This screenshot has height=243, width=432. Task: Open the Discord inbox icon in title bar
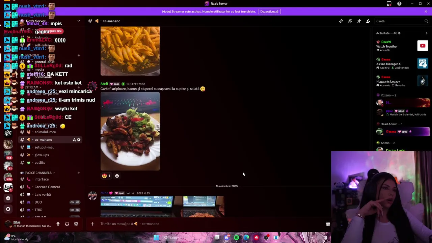(x=389, y=4)
